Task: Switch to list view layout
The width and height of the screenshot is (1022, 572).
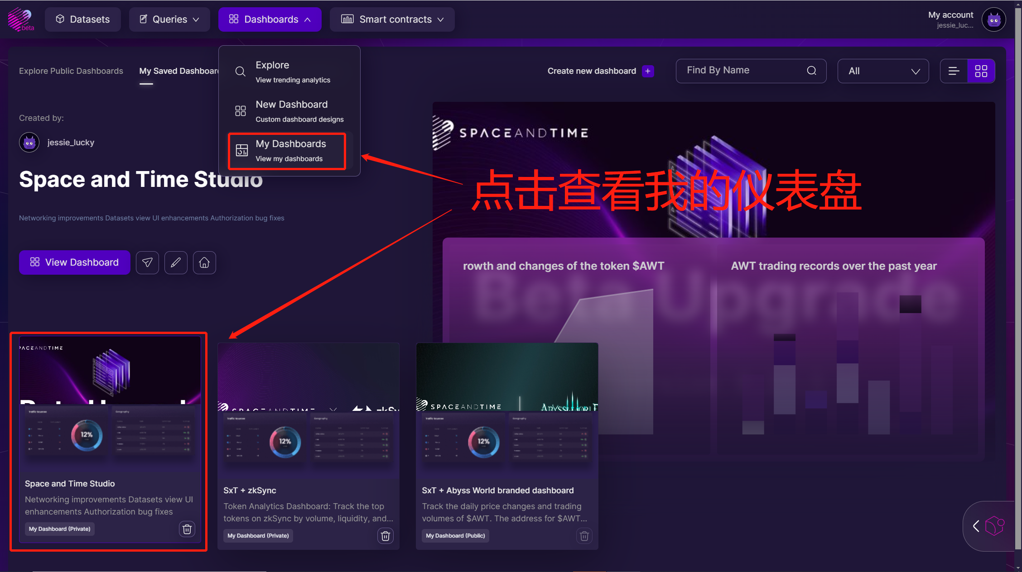Action: click(x=954, y=71)
